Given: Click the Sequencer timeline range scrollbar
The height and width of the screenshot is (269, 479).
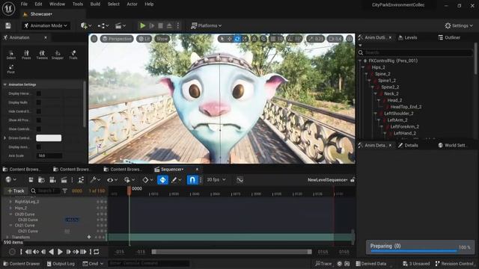Looking at the screenshot, I should 231,252.
